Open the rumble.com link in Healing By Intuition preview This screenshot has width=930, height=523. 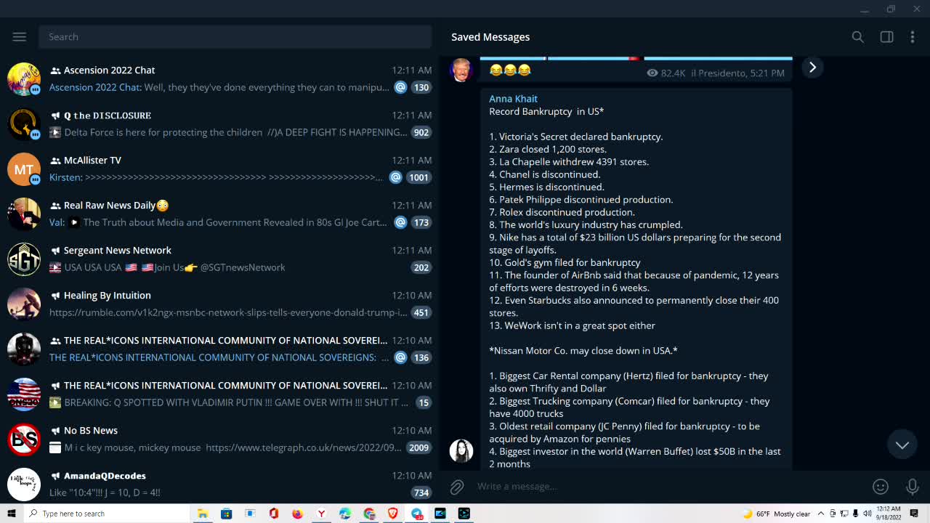pos(228,312)
